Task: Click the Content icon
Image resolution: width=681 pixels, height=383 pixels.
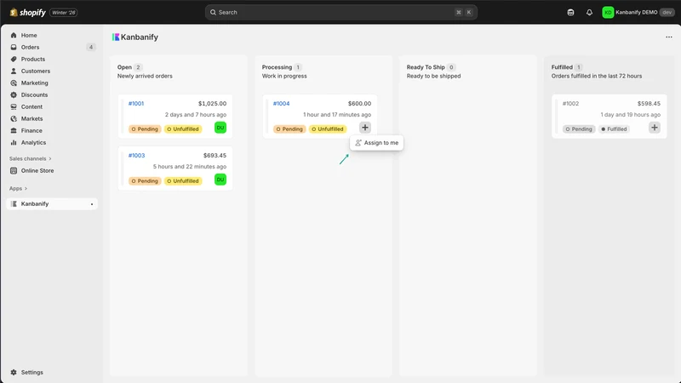Action: tap(14, 107)
